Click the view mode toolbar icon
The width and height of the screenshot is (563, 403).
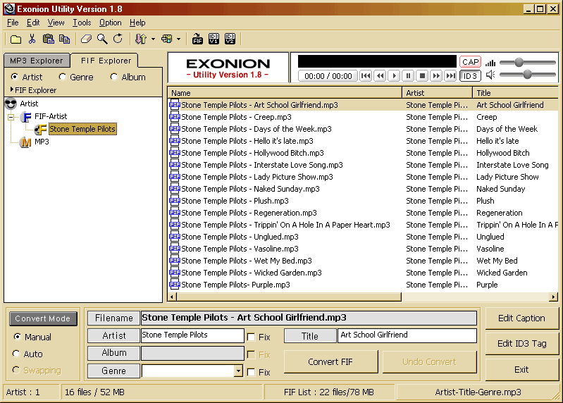click(166, 39)
